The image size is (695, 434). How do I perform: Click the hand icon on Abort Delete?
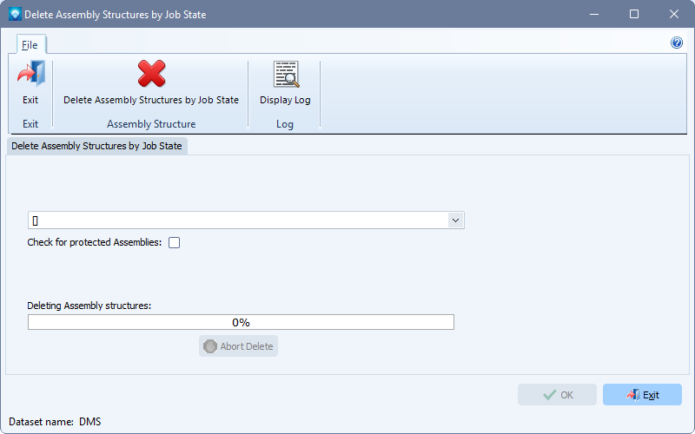[x=210, y=346]
